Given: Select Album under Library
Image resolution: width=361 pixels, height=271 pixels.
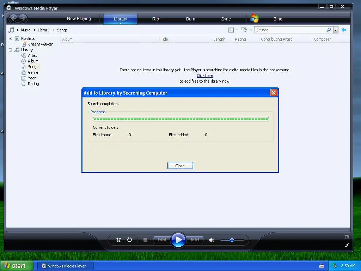Looking at the screenshot, I should (33, 61).
